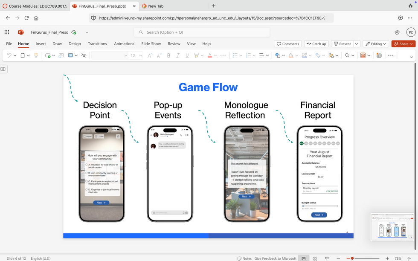The height and width of the screenshot is (261, 418).
Task: Open the File menu
Action: [9, 44]
